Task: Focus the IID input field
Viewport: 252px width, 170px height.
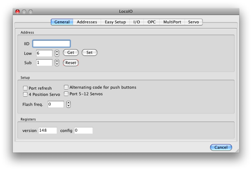Action: click(52, 43)
